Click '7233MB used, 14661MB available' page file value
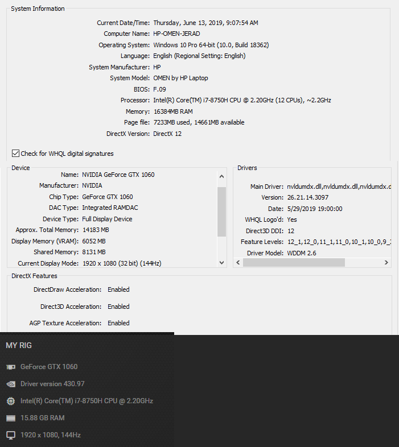 [x=199, y=123]
